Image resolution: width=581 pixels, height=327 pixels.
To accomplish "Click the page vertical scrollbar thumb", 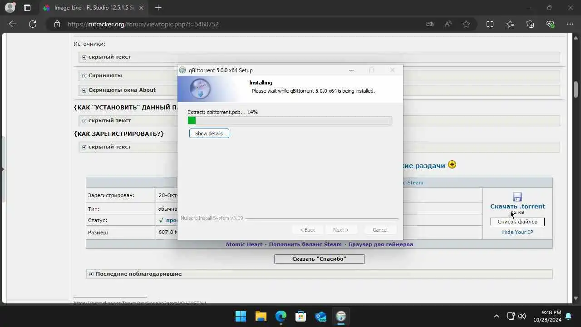I will [576, 89].
